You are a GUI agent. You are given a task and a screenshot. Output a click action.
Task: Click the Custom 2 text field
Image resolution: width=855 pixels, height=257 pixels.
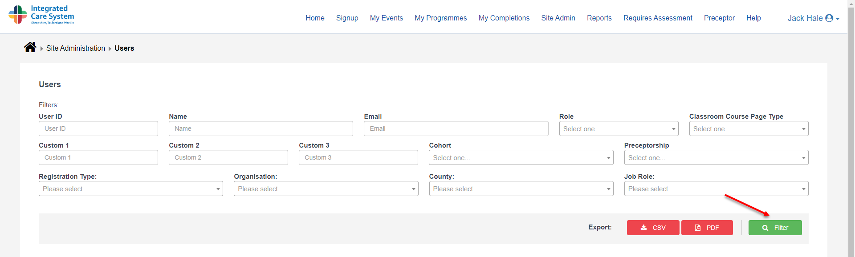coord(228,158)
